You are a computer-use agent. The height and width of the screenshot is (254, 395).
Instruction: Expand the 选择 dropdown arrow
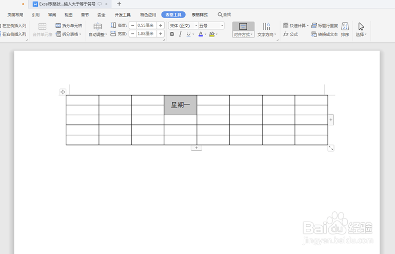(x=366, y=34)
